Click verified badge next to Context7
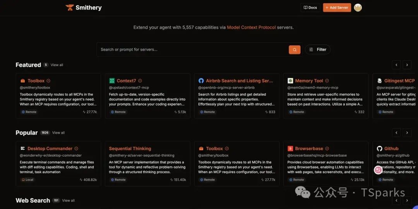 (140, 81)
